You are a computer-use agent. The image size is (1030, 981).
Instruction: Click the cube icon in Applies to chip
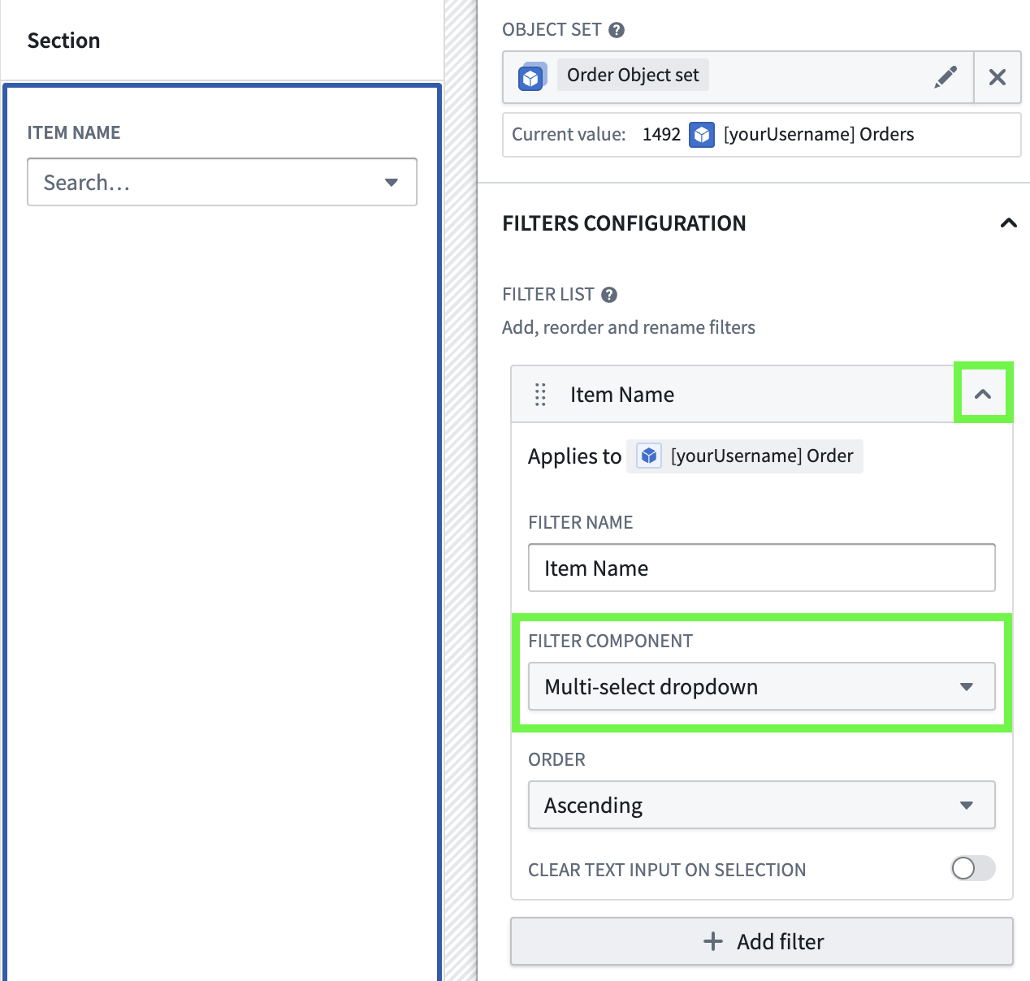tap(648, 456)
